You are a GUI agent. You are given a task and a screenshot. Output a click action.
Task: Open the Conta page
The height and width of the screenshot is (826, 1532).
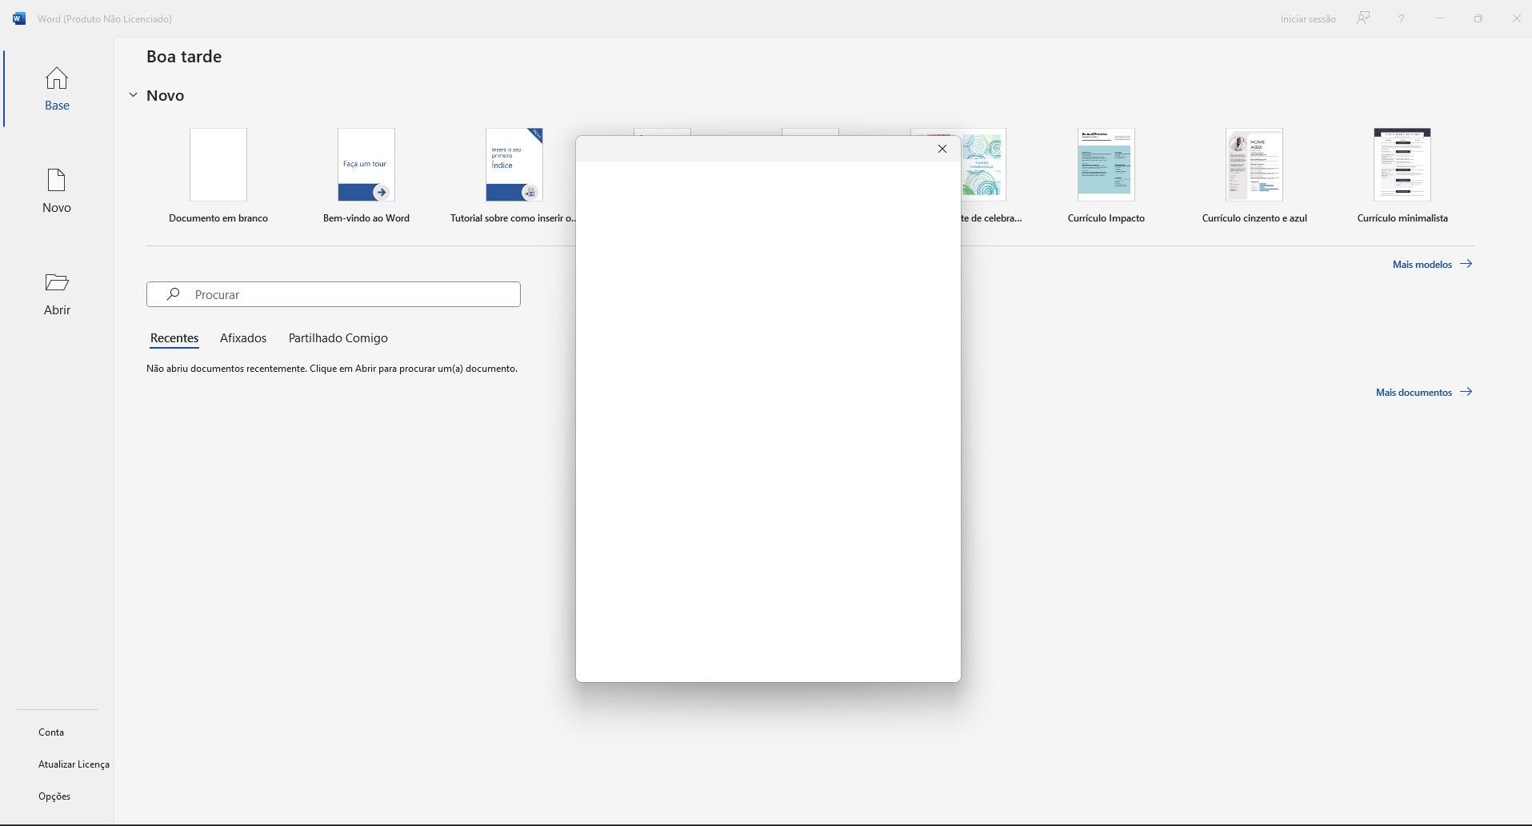[x=51, y=732]
